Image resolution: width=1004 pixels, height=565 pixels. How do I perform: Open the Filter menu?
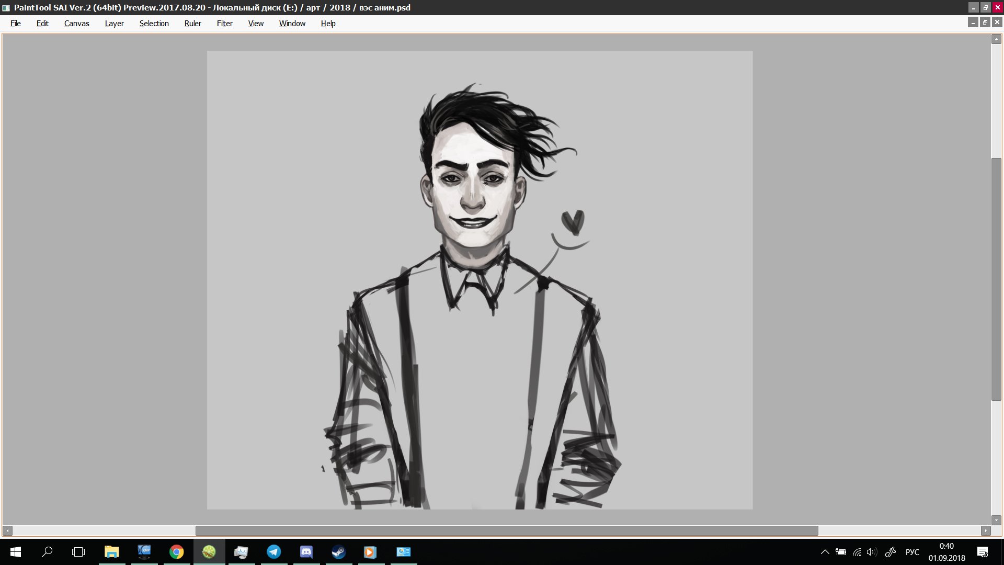pyautogui.click(x=224, y=24)
